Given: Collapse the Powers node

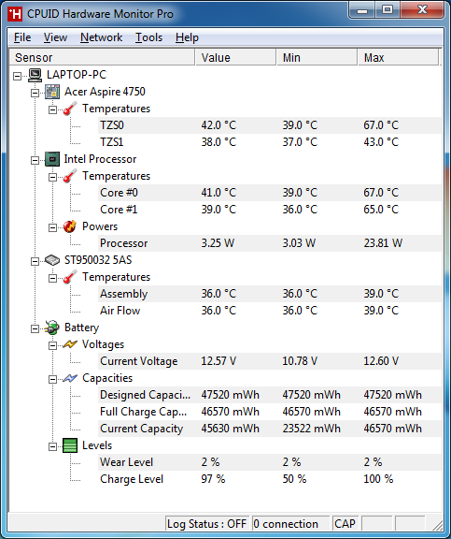Looking at the screenshot, I should [x=52, y=227].
